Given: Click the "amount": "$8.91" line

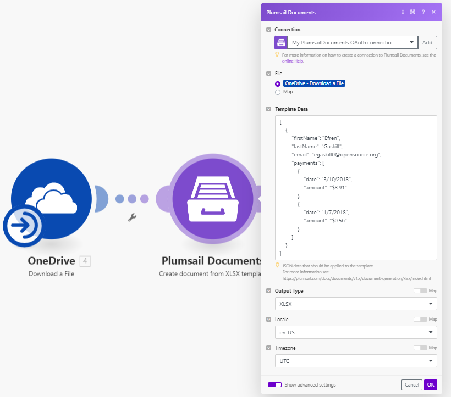Looking at the screenshot, I should coord(325,188).
